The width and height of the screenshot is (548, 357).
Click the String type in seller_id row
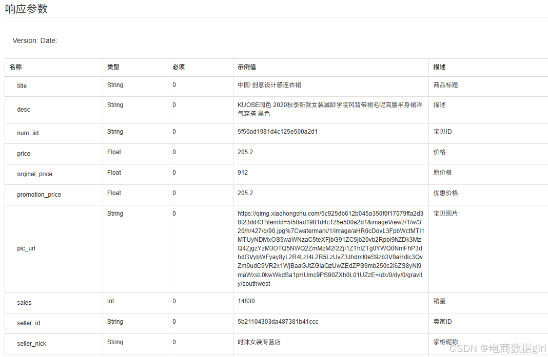click(x=115, y=322)
